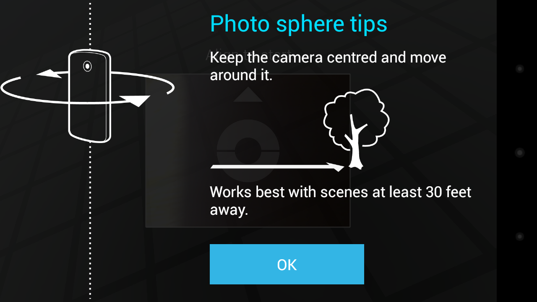Tap the left-pointing rotation arrowhead

[49, 74]
